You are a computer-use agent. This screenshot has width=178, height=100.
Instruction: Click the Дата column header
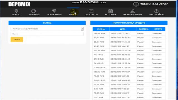pos(123,29)
